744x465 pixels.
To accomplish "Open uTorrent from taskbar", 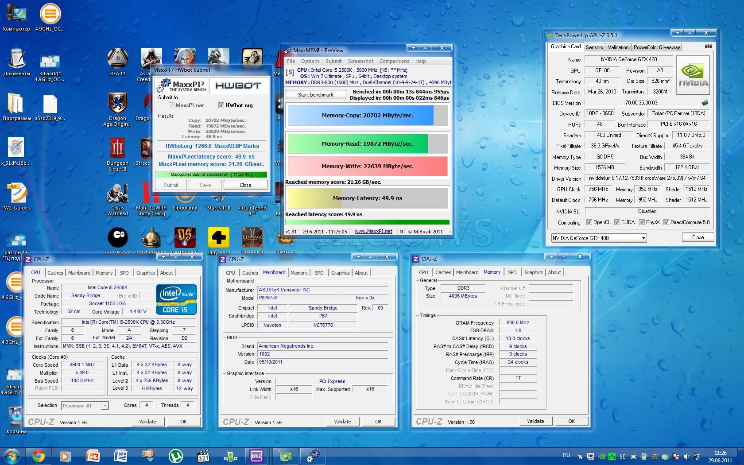I will [x=176, y=456].
